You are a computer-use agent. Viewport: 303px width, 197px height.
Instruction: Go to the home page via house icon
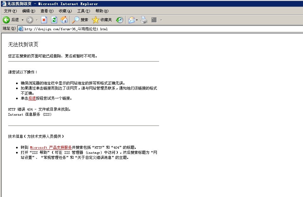tap(64, 20)
